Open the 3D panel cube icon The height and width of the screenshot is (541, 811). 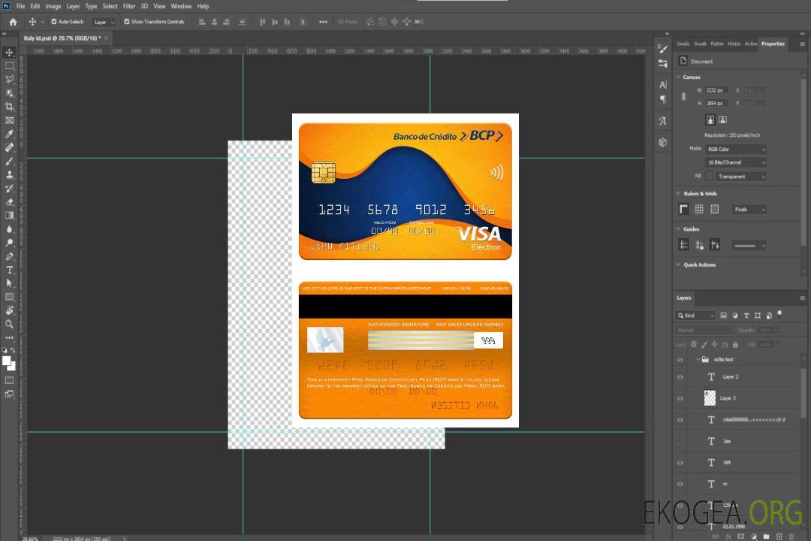663,142
